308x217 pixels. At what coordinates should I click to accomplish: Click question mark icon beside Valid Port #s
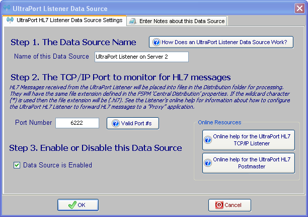(116, 123)
